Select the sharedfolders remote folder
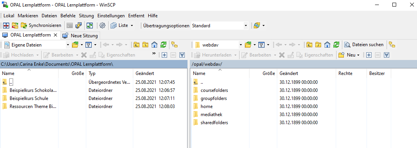The height and width of the screenshot is (148, 417). [x=211, y=123]
